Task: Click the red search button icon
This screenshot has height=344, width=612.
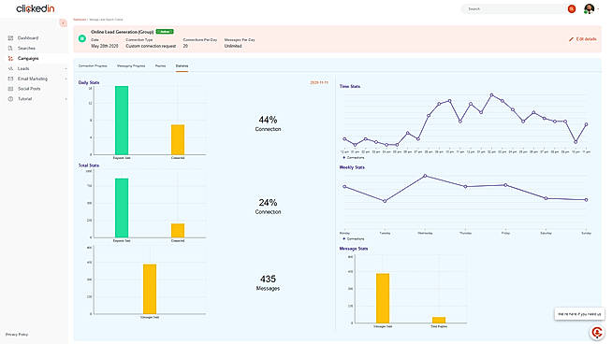Action: coord(572,8)
